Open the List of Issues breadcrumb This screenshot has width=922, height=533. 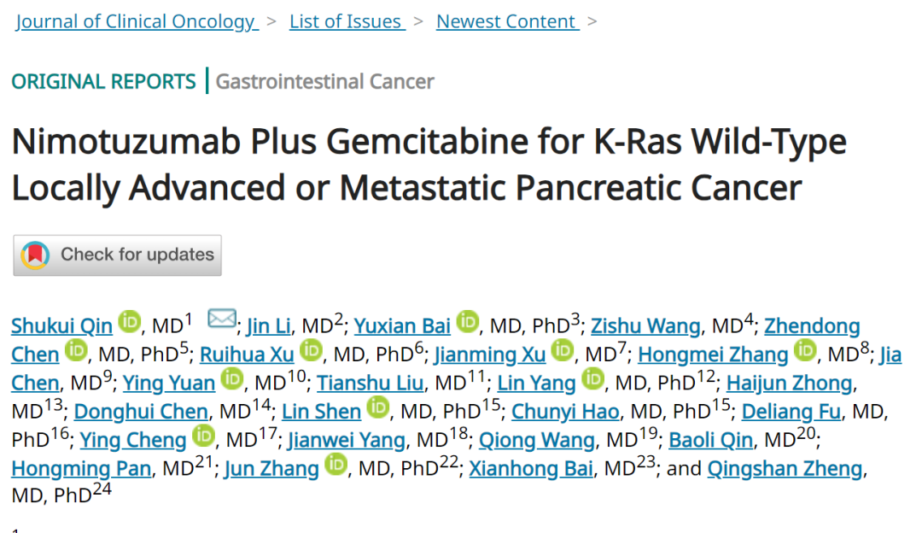[x=346, y=21]
